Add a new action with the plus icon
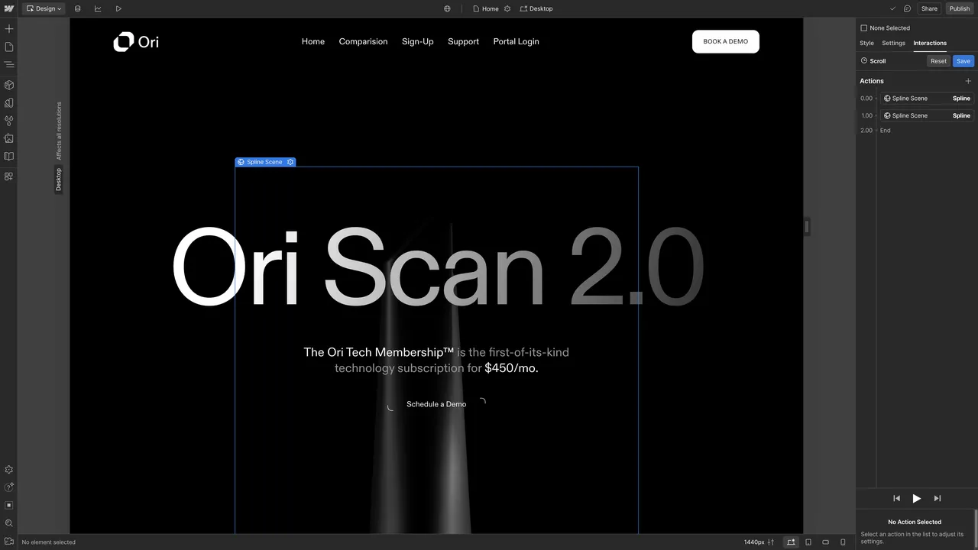978x550 pixels. [x=968, y=81]
